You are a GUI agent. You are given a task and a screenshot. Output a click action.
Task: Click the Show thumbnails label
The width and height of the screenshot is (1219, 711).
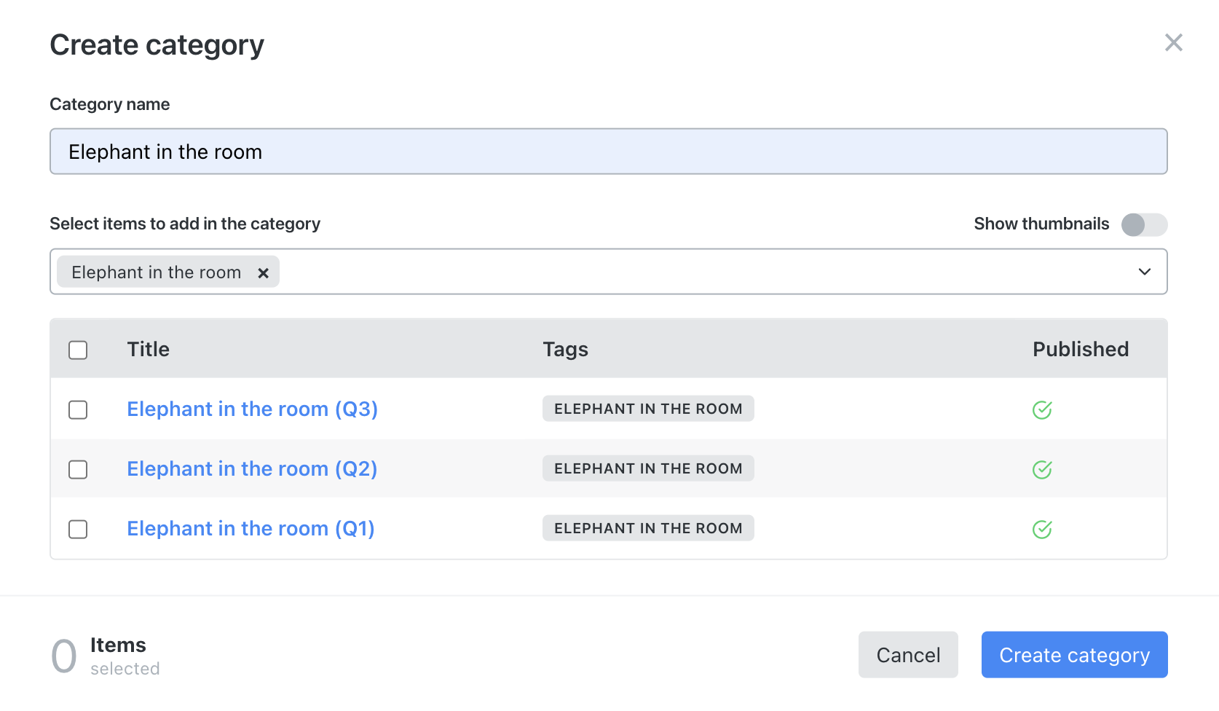point(1041,224)
